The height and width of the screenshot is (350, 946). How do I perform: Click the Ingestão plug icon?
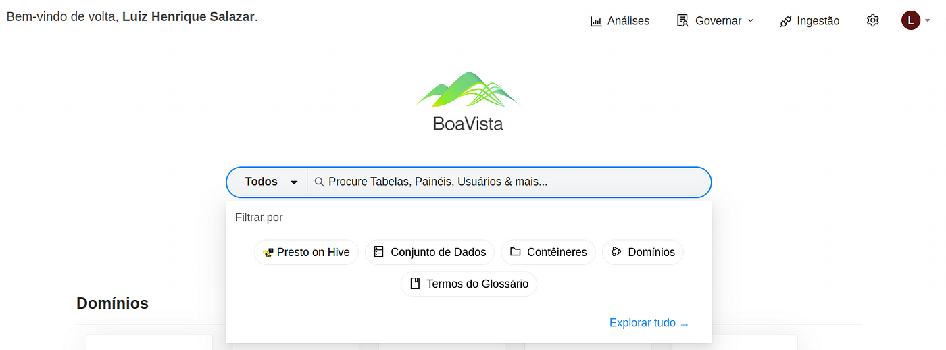[785, 21]
